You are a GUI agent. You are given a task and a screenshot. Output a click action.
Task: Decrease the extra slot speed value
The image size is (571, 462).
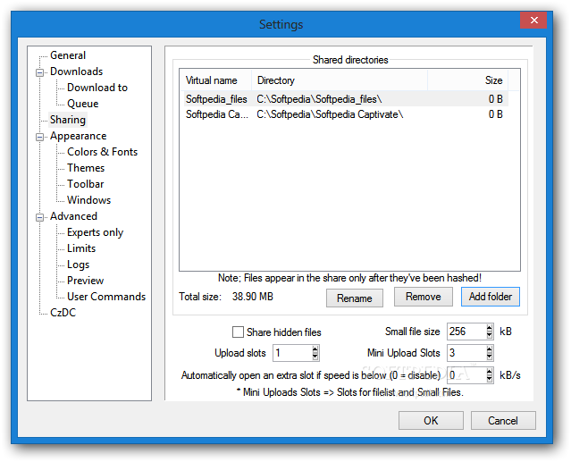(x=490, y=379)
